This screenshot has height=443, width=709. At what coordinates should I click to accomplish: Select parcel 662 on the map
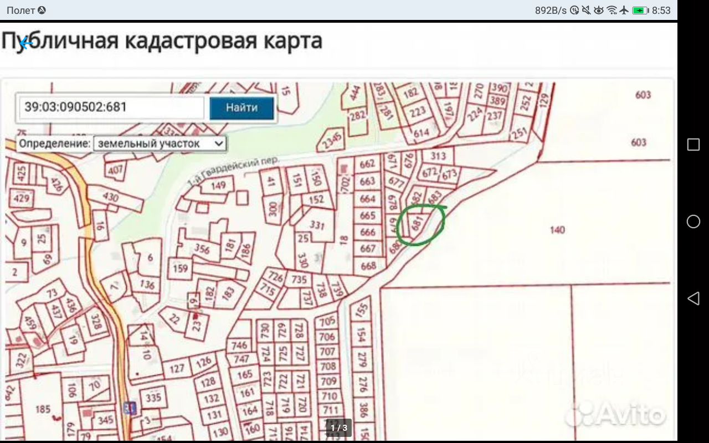[368, 164]
